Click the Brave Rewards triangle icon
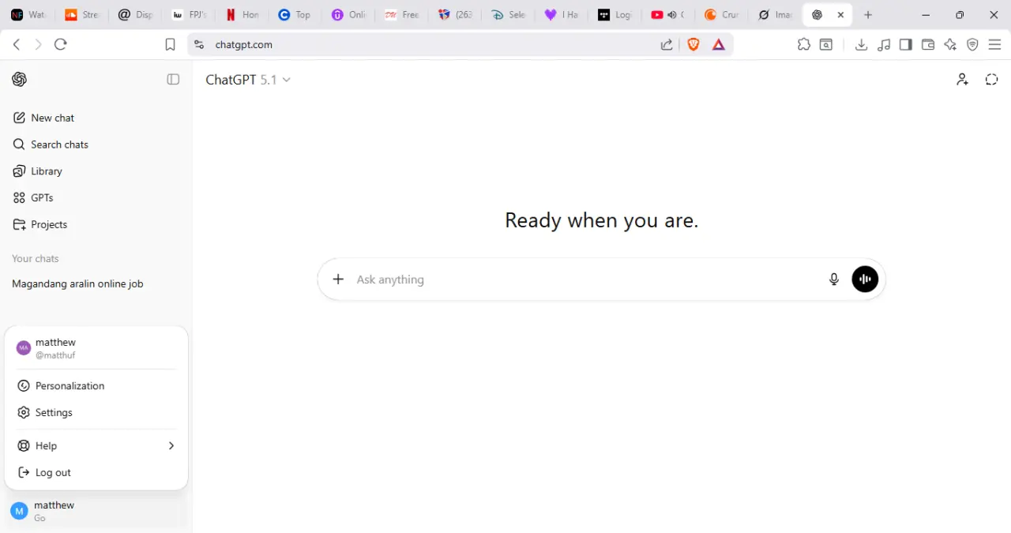The height and width of the screenshot is (533, 1011). [719, 45]
